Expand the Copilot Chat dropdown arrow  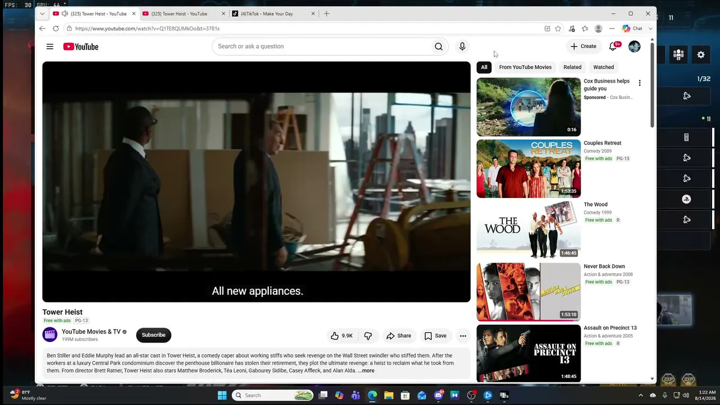[651, 29]
